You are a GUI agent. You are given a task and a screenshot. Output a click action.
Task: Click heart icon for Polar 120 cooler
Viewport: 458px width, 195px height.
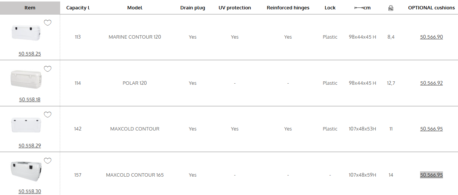coord(48,69)
